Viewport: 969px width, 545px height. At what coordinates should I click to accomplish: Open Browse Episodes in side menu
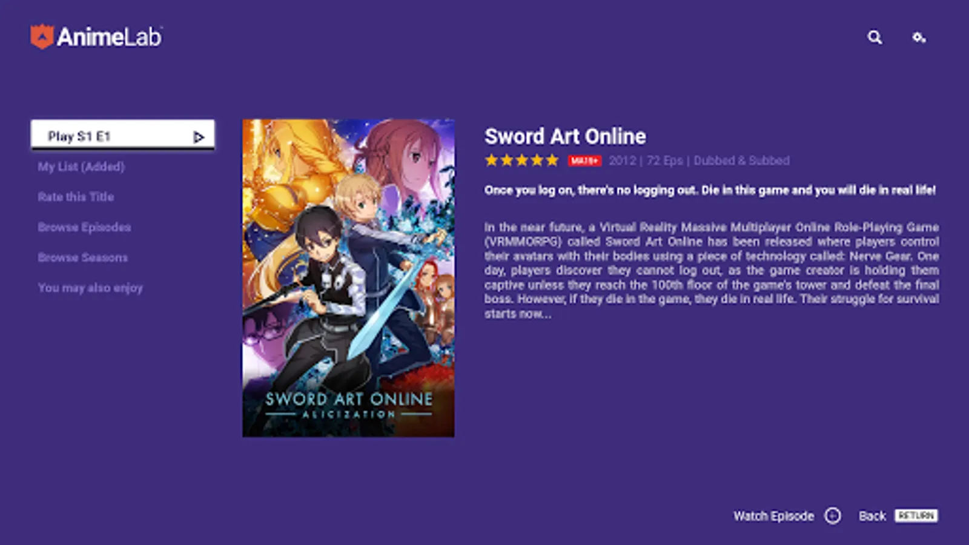(x=84, y=227)
